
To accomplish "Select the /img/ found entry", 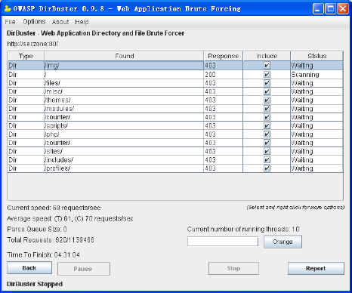I will 124,66.
